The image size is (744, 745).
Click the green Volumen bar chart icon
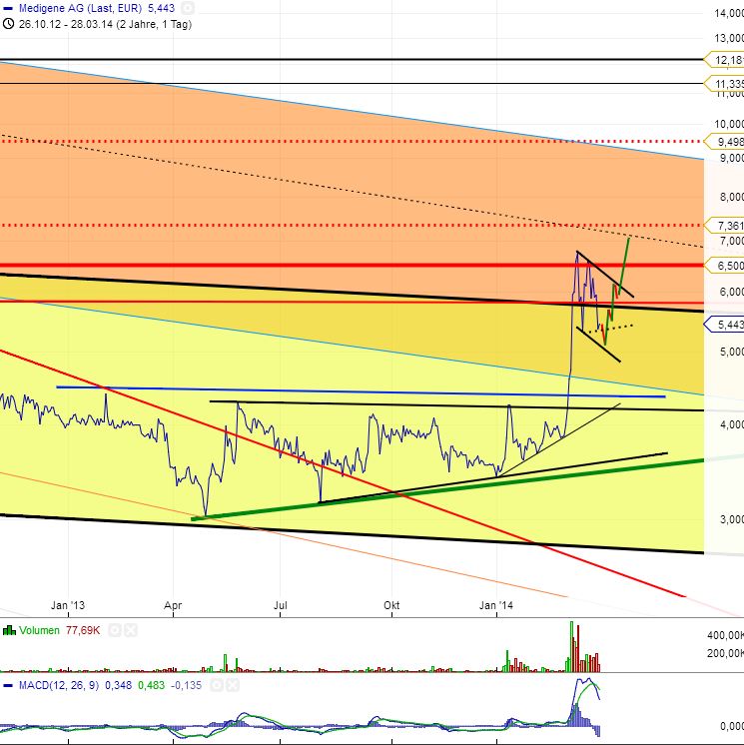click(x=9, y=630)
